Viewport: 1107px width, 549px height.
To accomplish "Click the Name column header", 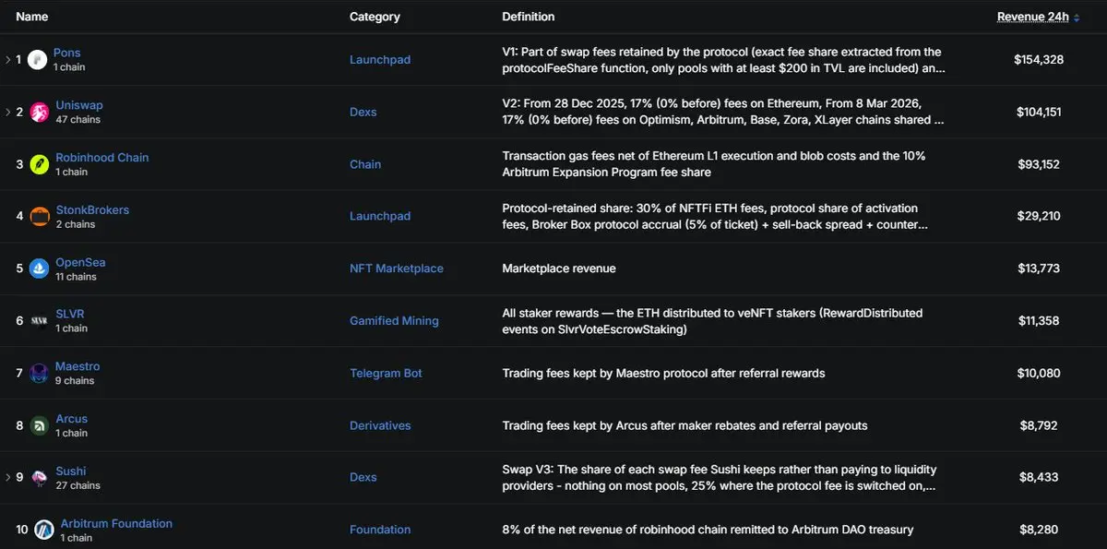I will pyautogui.click(x=32, y=17).
